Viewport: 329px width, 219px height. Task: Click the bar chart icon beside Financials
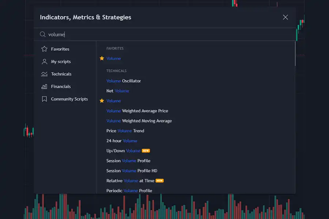(x=44, y=87)
